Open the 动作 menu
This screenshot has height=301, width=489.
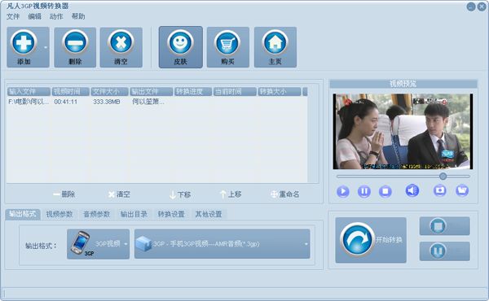tap(56, 16)
